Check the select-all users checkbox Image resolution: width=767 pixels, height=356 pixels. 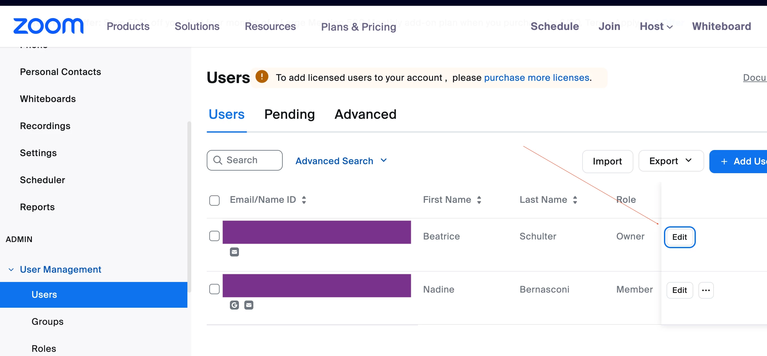click(214, 200)
